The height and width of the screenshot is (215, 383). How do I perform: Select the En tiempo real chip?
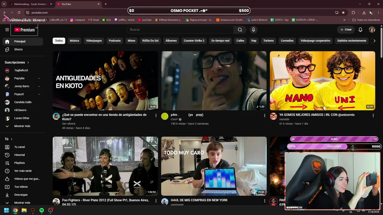click(221, 41)
